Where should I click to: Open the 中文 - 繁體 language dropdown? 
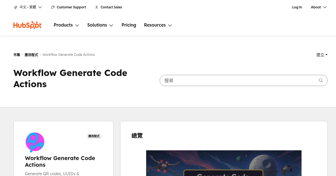point(28,7)
